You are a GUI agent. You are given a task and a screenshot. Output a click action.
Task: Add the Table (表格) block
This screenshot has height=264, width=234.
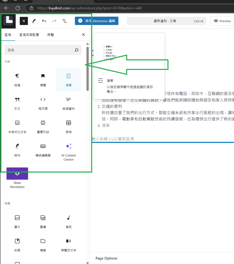click(69, 126)
